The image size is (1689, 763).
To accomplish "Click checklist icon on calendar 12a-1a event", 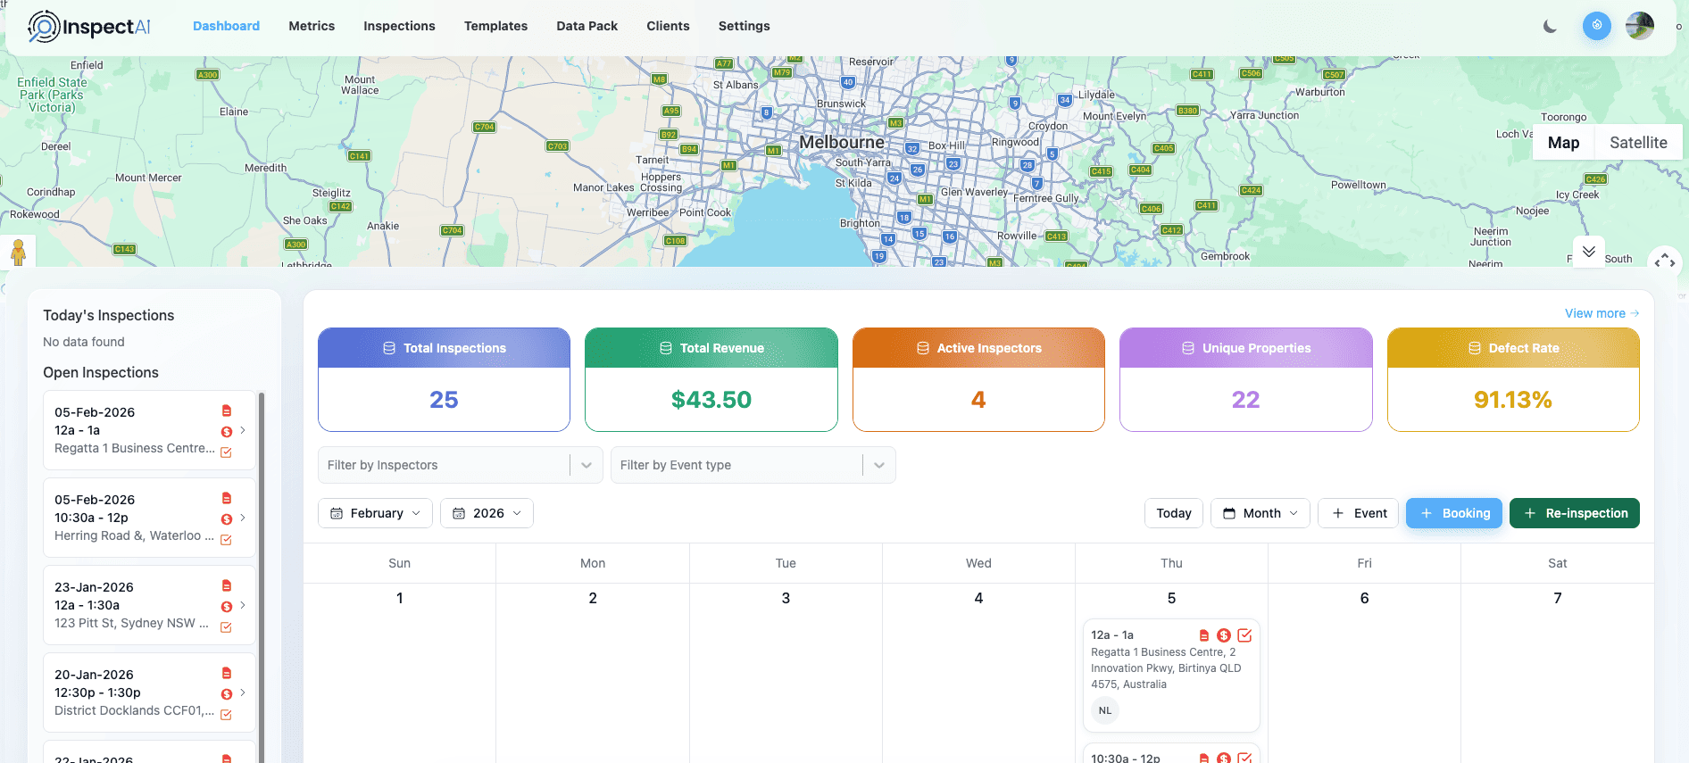I will point(1244,635).
